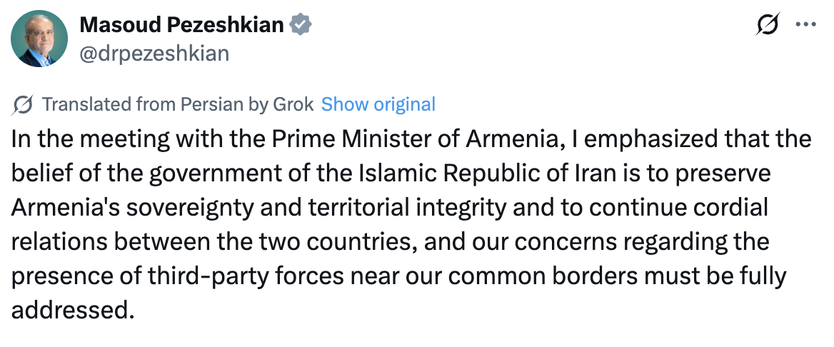Open the Masoud Pezeshkian display name link
The image size is (834, 347).
click(181, 25)
